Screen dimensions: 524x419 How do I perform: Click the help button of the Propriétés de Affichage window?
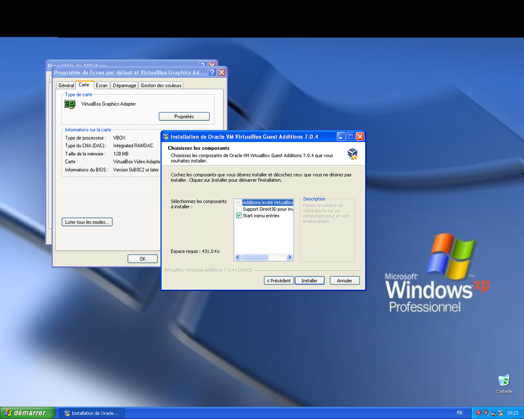[202, 64]
